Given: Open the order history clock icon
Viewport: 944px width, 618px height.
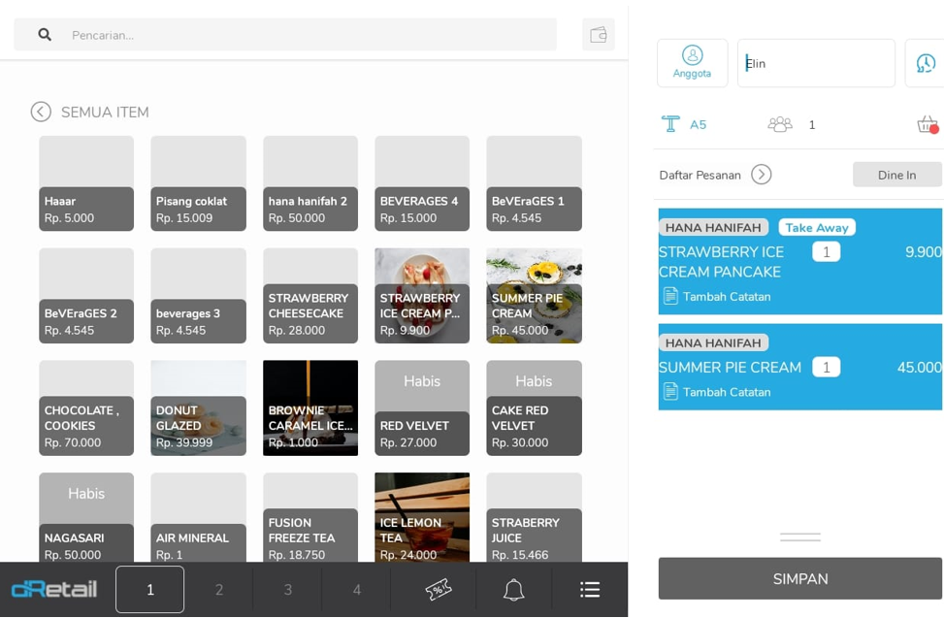Looking at the screenshot, I should coord(926,63).
